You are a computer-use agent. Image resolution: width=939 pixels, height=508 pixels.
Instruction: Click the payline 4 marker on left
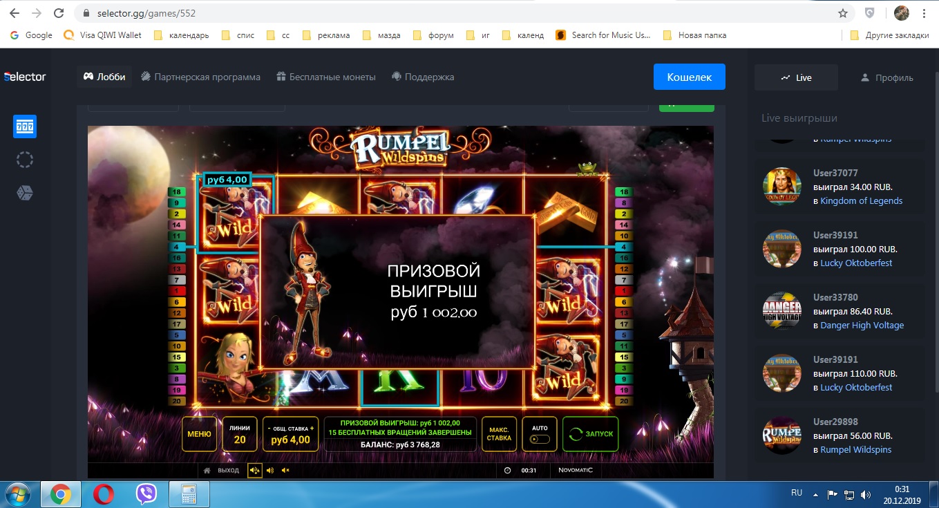pos(176,247)
